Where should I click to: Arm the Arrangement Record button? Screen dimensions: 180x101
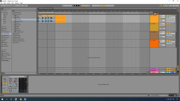(79, 6)
